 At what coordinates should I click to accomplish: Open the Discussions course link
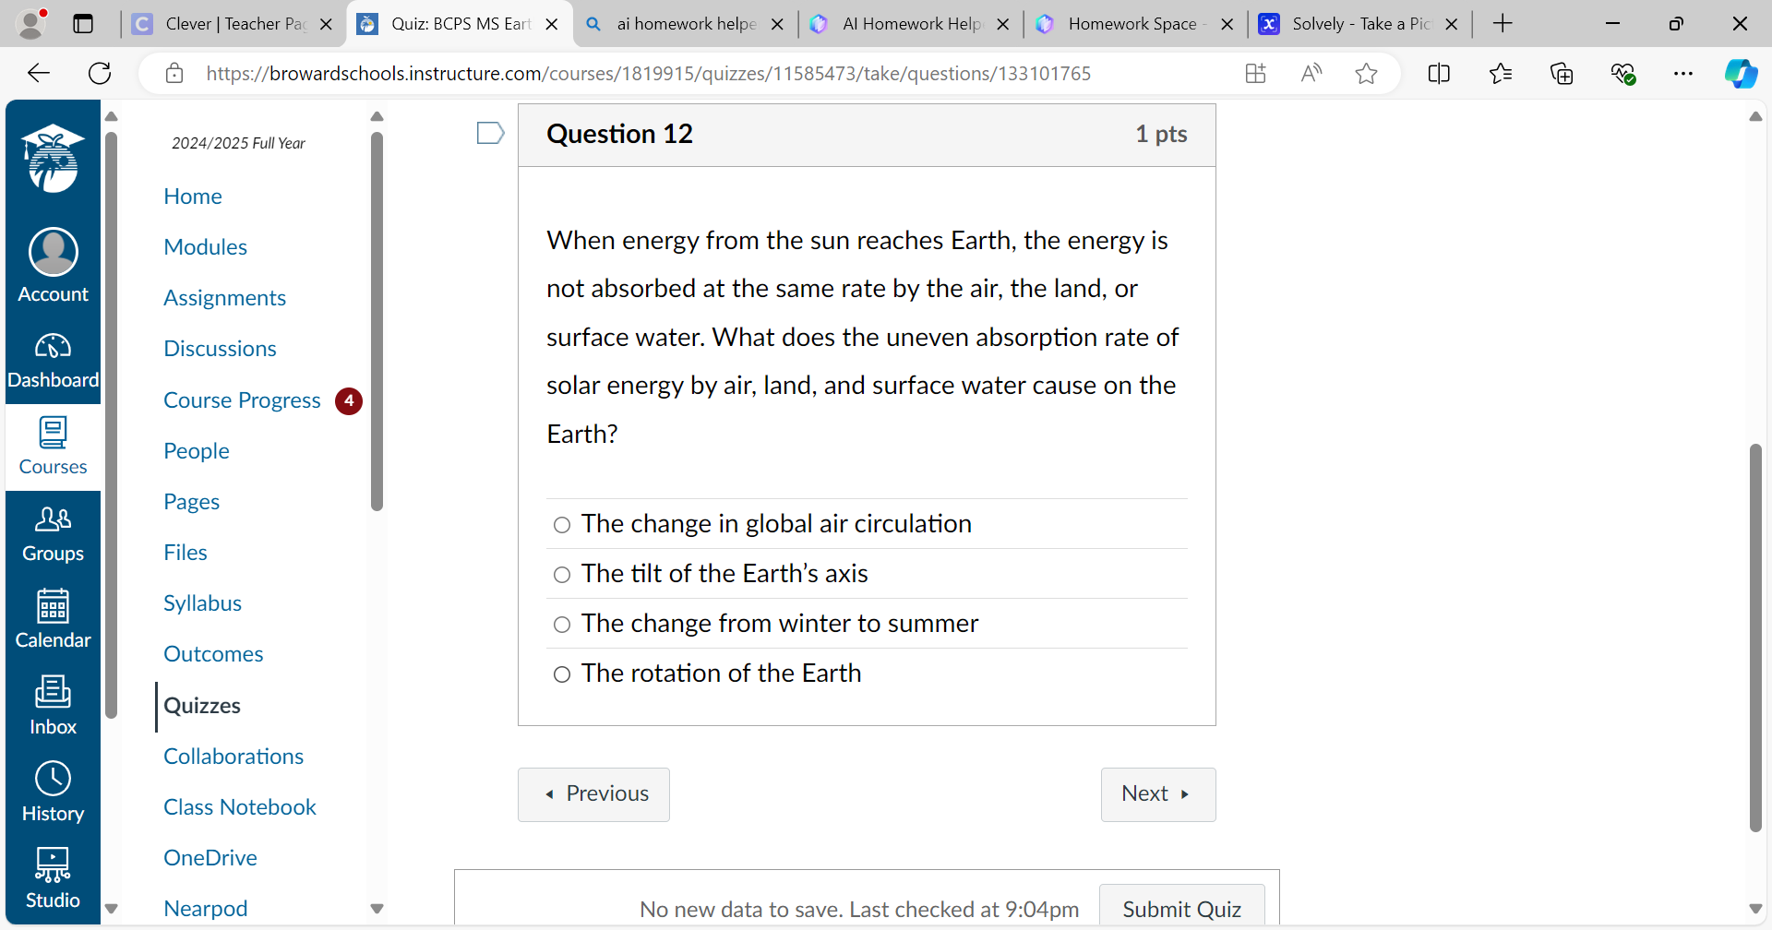point(220,349)
